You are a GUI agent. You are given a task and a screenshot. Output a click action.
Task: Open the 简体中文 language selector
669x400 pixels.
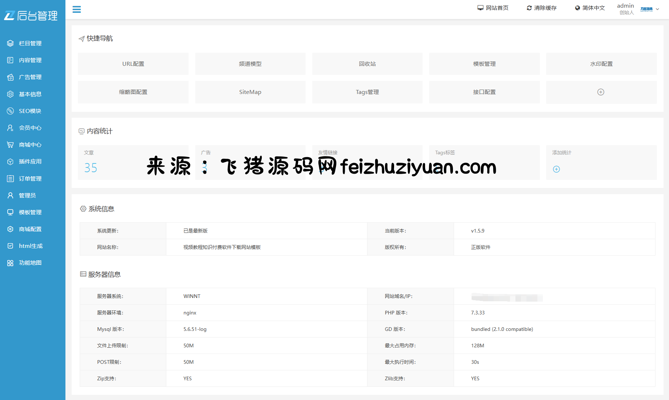pos(593,8)
